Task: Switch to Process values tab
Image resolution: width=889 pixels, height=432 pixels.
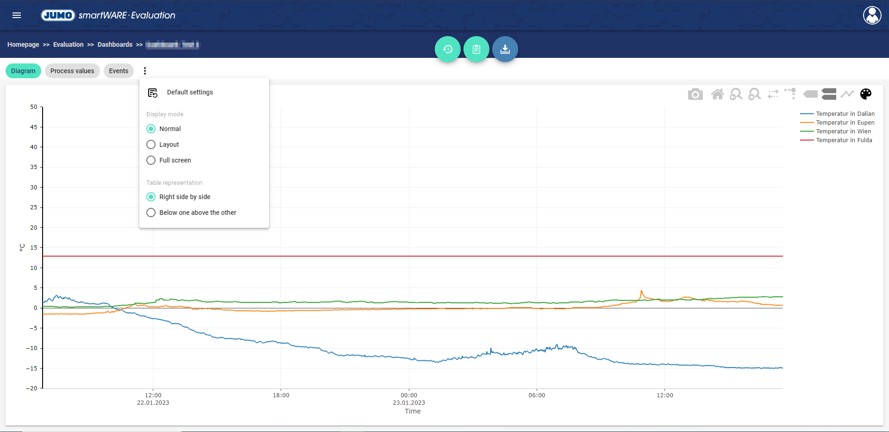Action: (72, 71)
